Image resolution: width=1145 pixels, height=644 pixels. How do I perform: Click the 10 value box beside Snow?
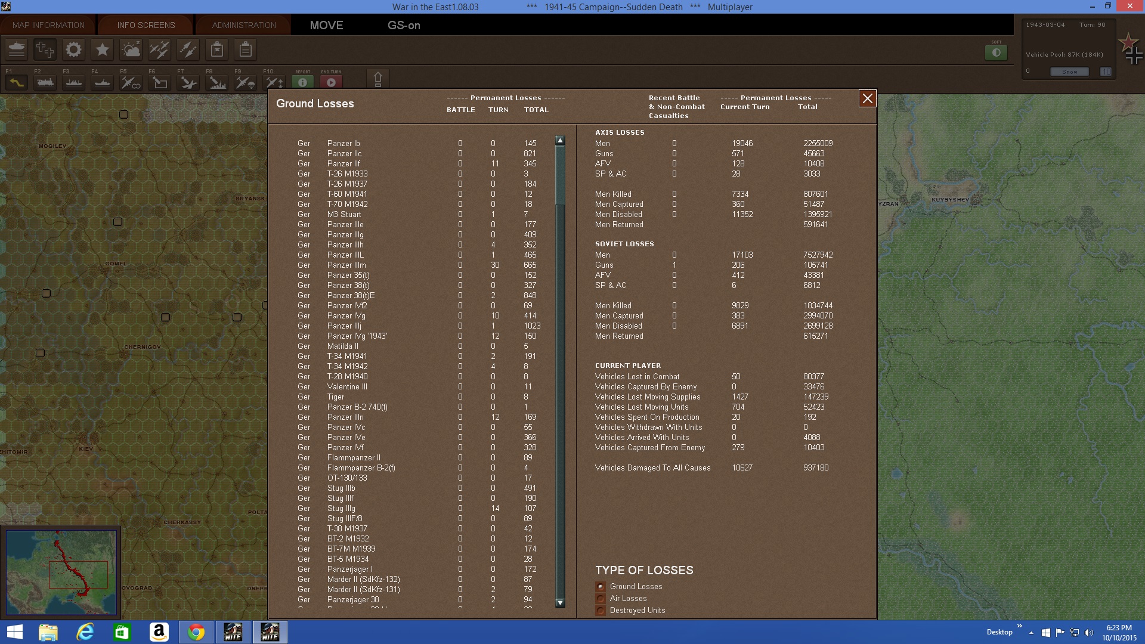(1106, 72)
